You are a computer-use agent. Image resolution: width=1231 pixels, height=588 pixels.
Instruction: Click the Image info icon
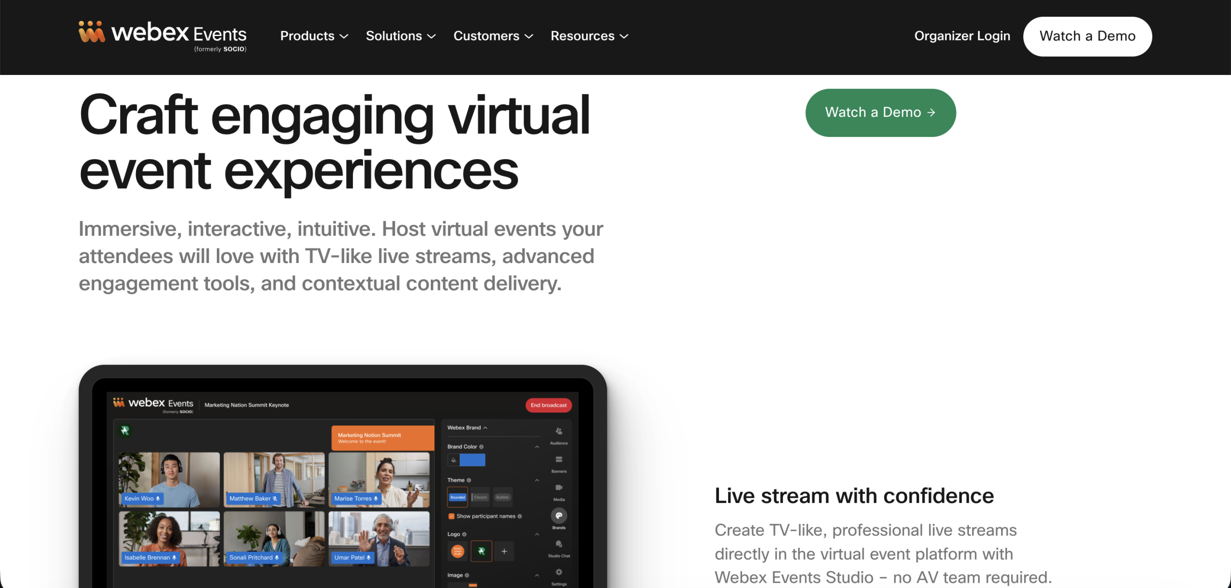click(x=467, y=575)
